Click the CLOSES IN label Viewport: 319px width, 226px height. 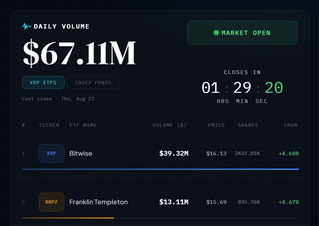pos(242,72)
